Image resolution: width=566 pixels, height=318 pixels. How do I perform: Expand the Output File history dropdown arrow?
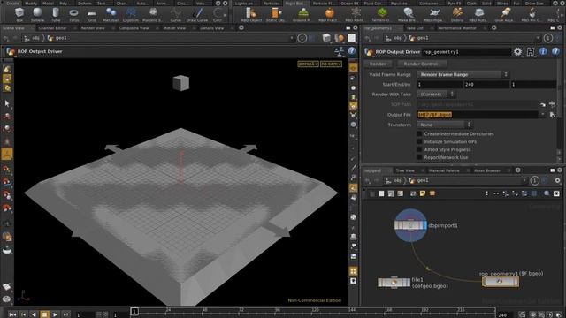click(x=542, y=115)
